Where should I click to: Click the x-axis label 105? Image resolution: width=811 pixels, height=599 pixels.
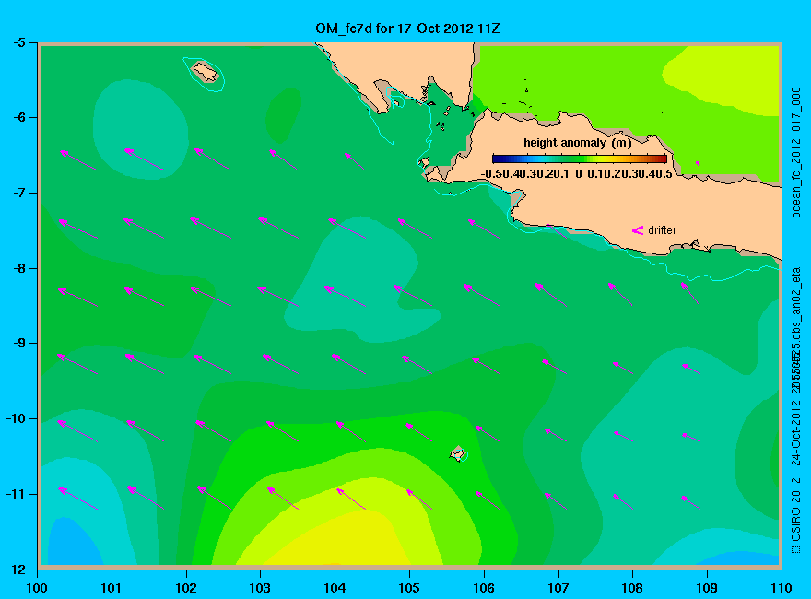[x=409, y=588]
